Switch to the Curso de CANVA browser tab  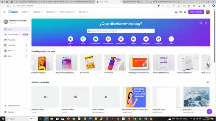(82, 2)
